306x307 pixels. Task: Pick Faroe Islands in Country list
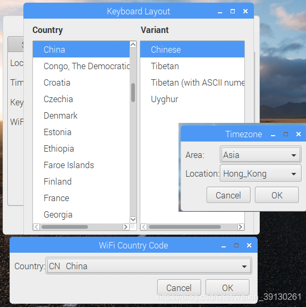pos(81,165)
